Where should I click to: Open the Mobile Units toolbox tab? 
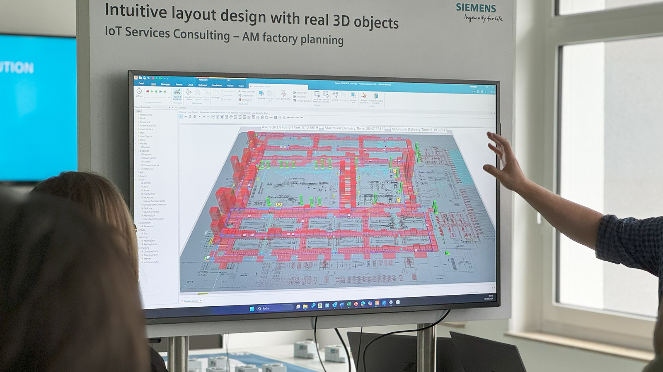(244, 112)
